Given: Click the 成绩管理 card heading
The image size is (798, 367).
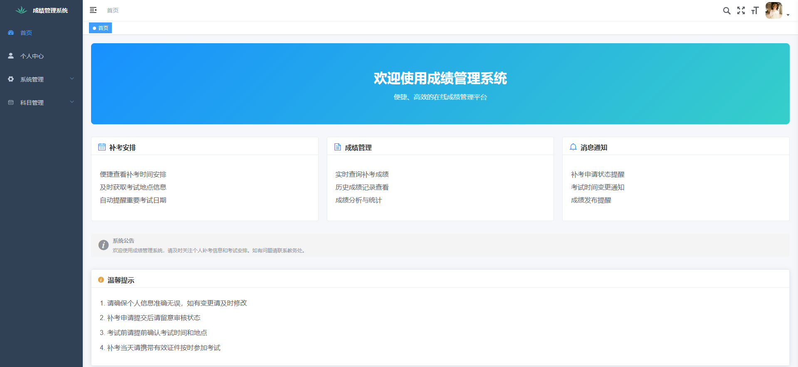Looking at the screenshot, I should point(358,148).
